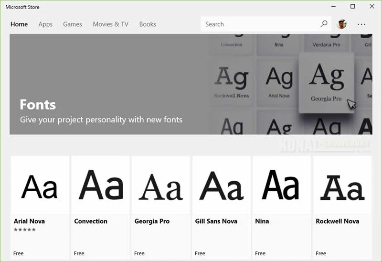Open the Rockwell Nova font preview image
The image size is (382, 262).
click(x=342, y=185)
